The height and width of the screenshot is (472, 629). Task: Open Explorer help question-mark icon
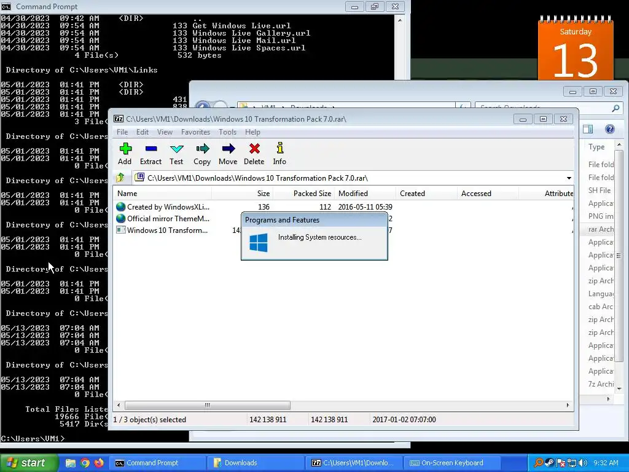610,129
